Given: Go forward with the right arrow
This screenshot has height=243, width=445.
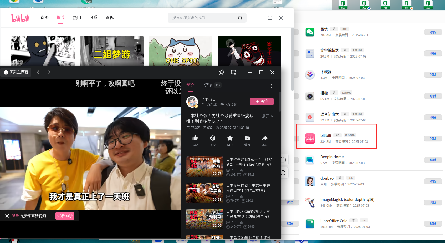Looking at the screenshot, I should click(49, 72).
